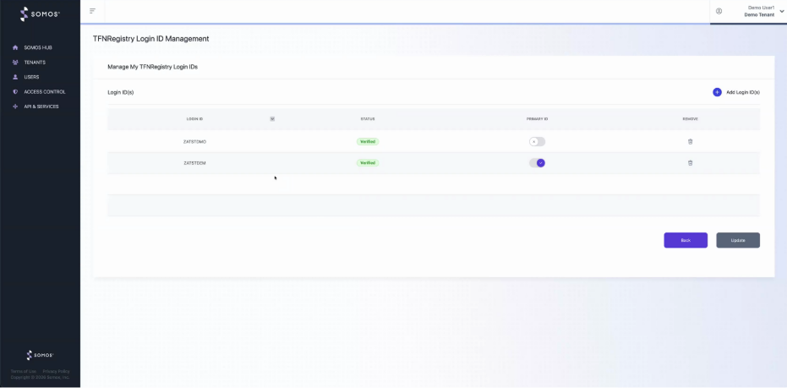Click the Access Control shield icon
The width and height of the screenshot is (787, 388).
[x=15, y=92]
